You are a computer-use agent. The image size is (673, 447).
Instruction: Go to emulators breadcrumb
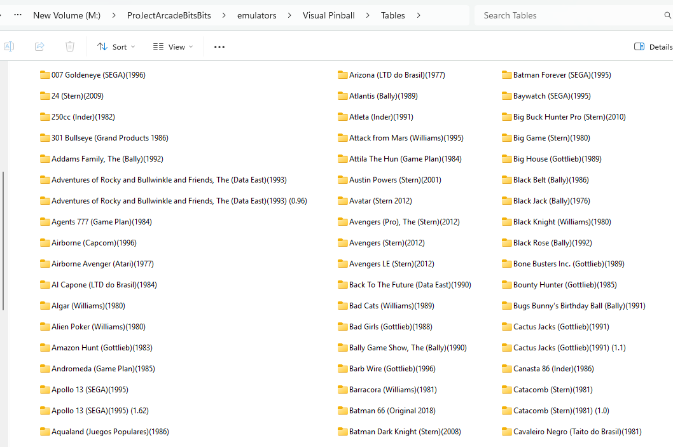coord(256,15)
